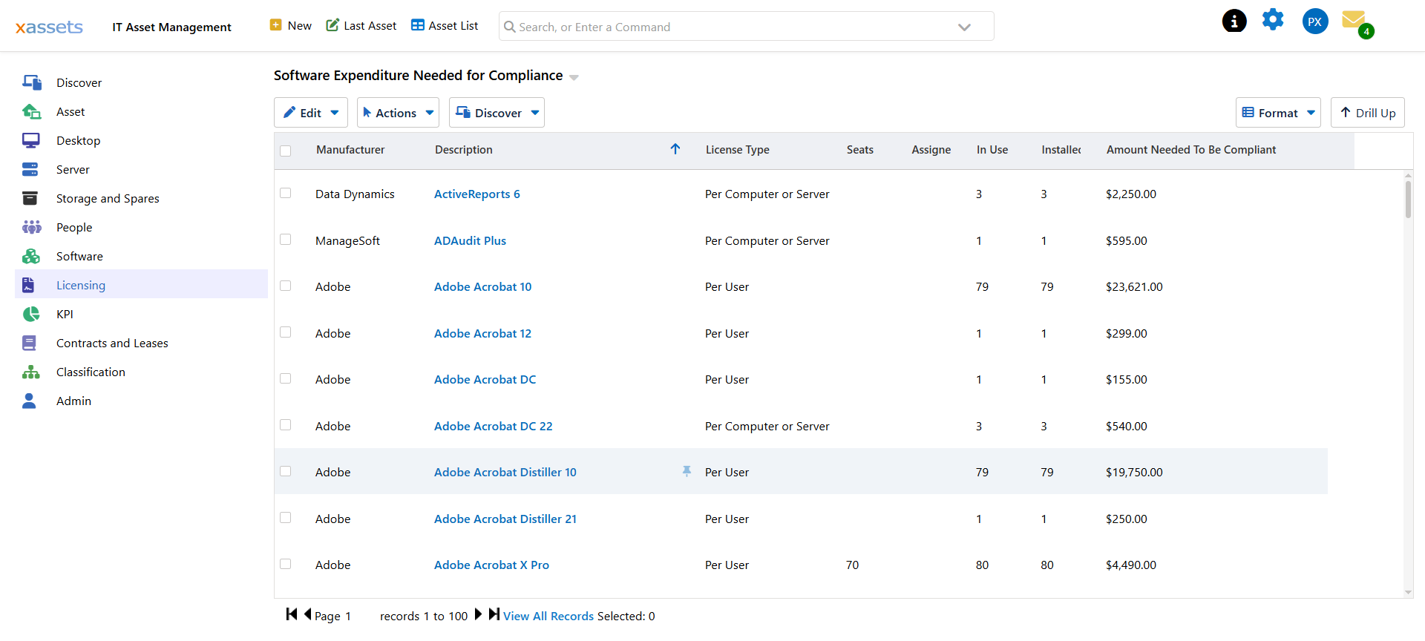This screenshot has width=1425, height=641.
Task: Sort by the Description column header
Action: 464,149
